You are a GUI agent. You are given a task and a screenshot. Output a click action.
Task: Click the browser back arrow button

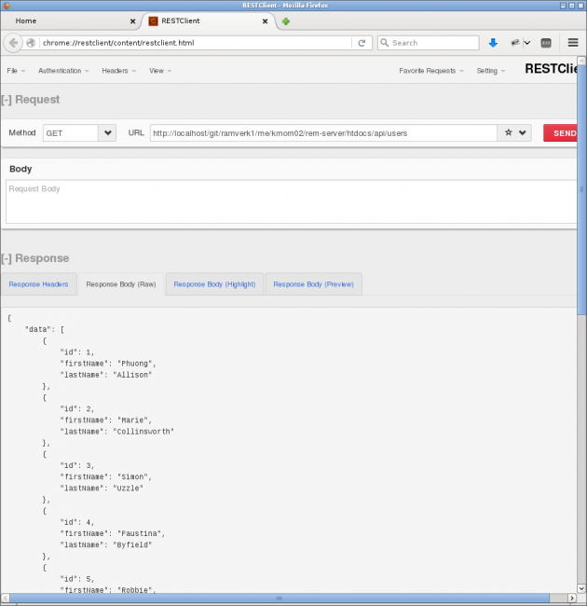13,43
